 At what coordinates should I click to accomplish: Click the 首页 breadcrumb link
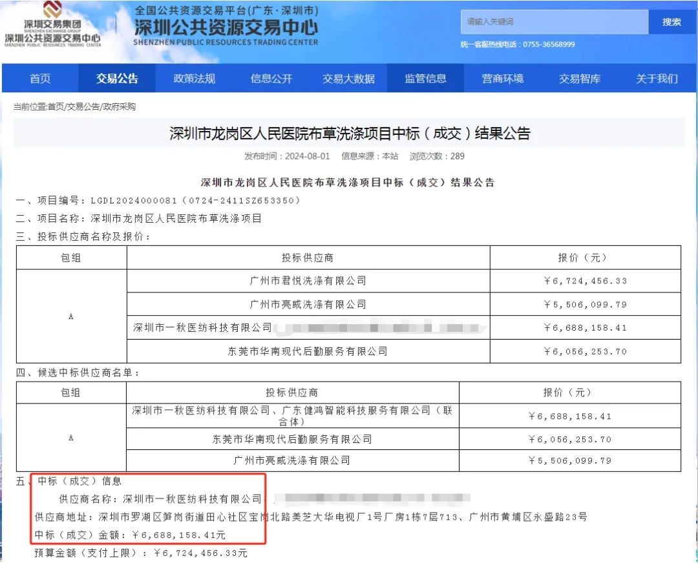pyautogui.click(x=56, y=107)
